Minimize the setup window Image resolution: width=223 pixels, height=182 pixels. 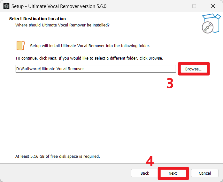pyautogui.click(x=176, y=6)
